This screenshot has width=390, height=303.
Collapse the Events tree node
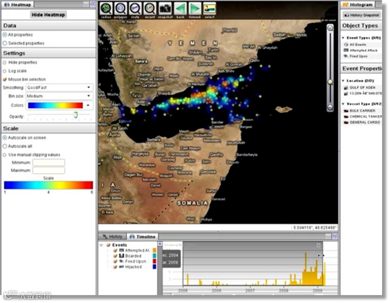(x=102, y=245)
